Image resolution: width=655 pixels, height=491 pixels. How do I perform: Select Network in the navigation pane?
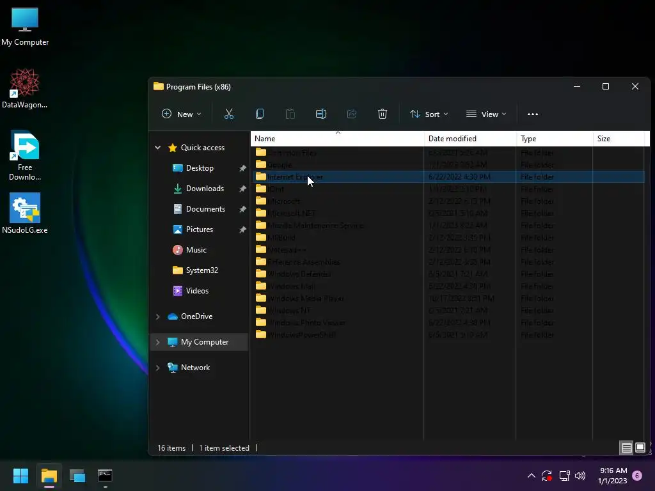195,368
